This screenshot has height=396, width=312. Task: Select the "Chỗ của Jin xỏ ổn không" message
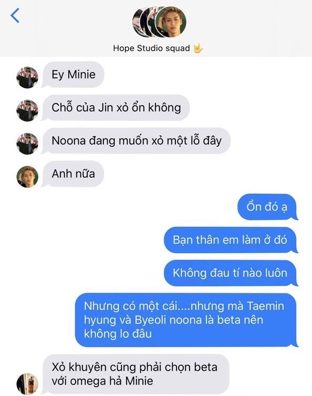coord(116,108)
